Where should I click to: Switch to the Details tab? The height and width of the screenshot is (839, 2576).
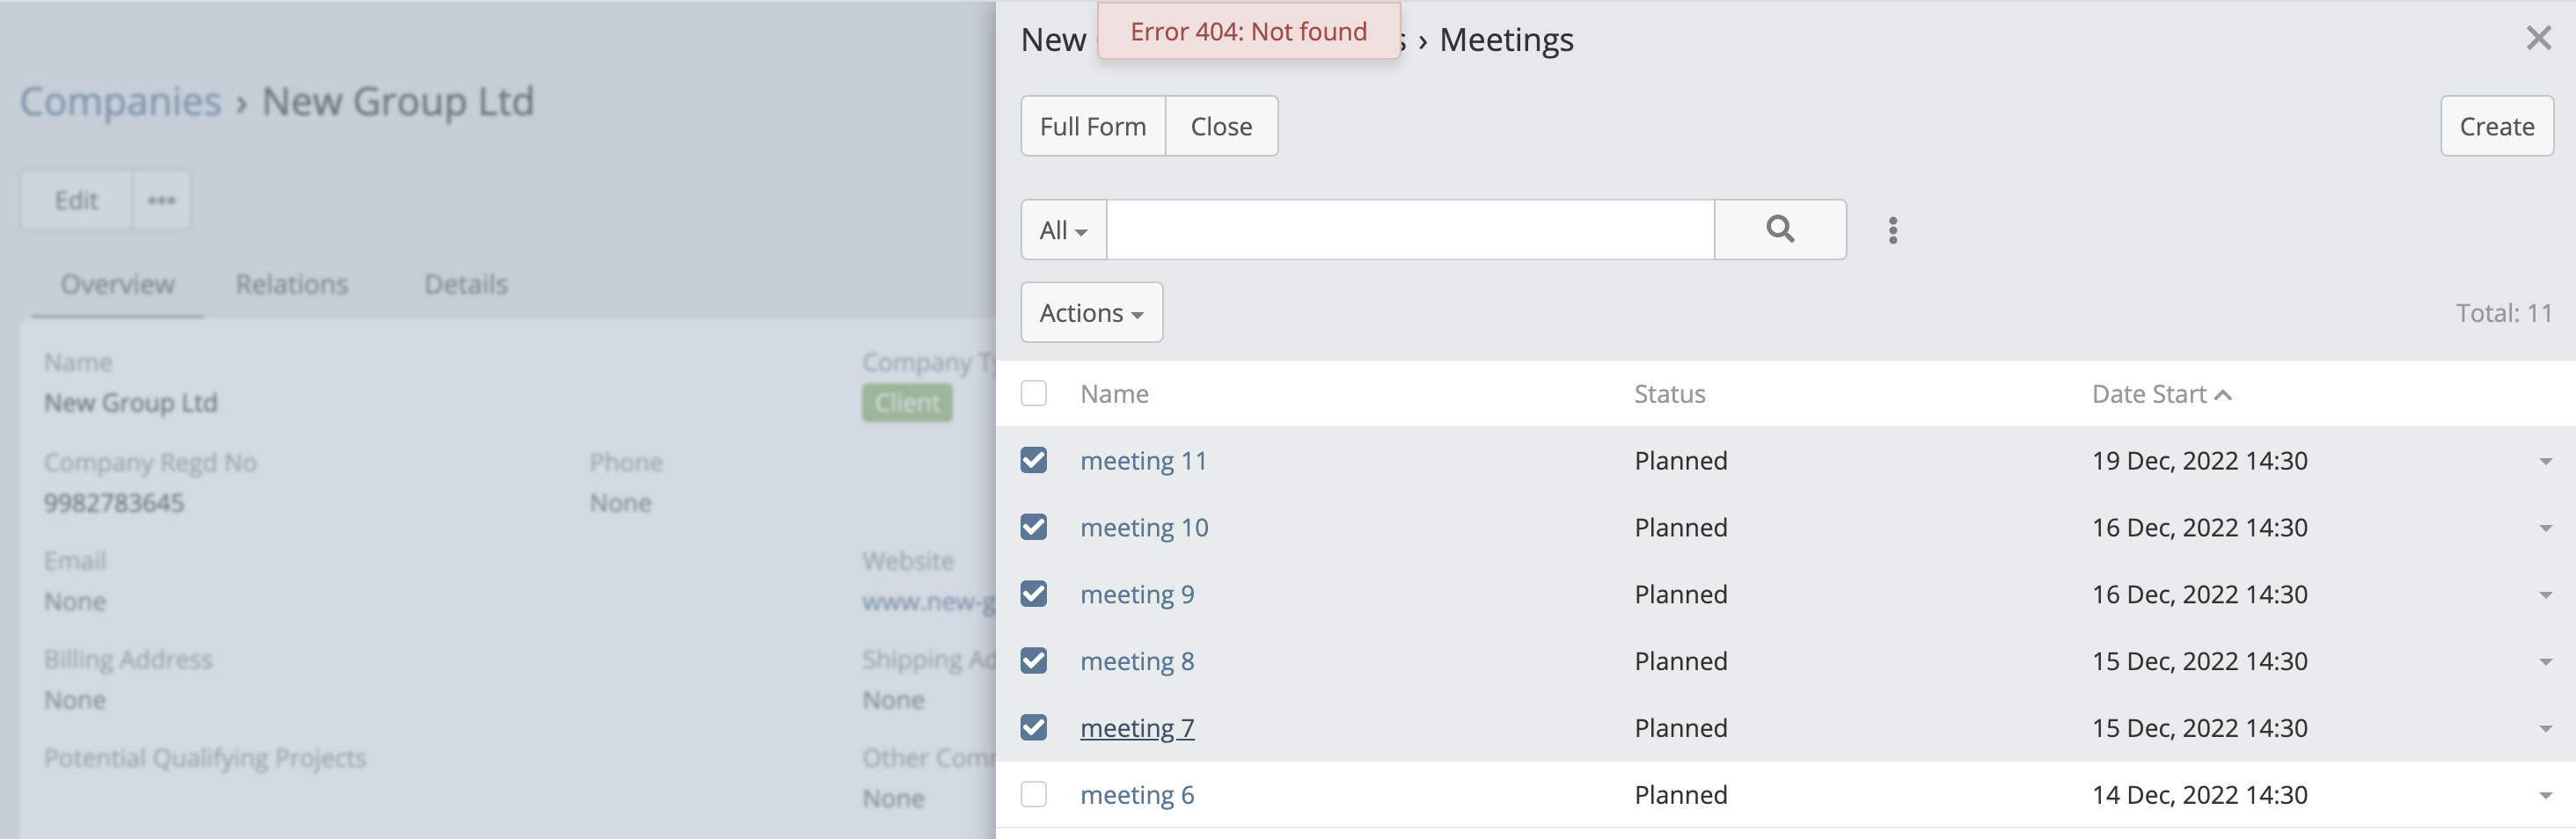465,284
